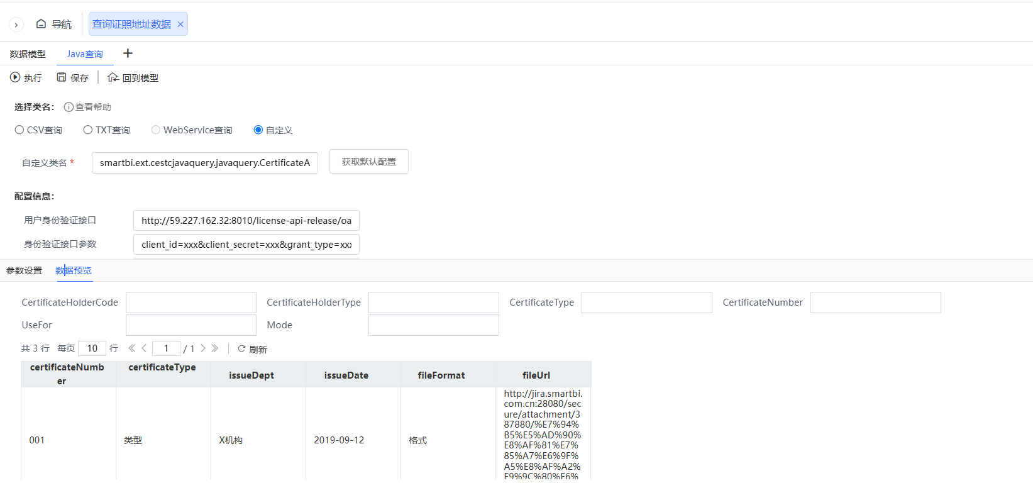Go to previous page arrow

(x=144, y=348)
